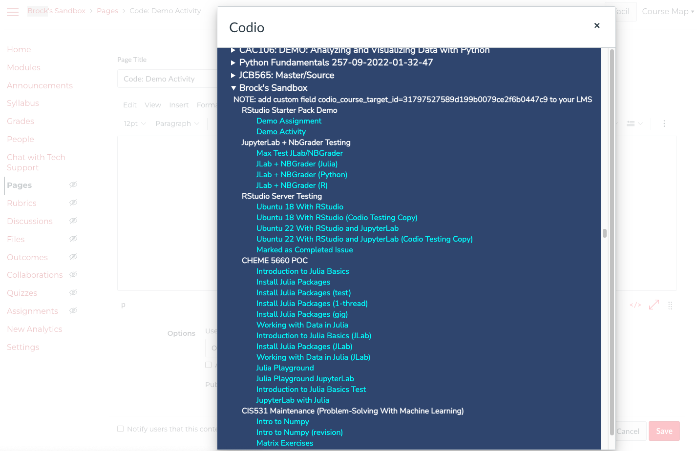Close the Codio dialog
This screenshot has height=451, width=698.
click(597, 25)
